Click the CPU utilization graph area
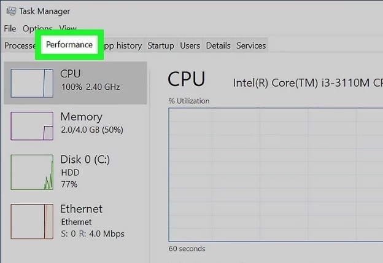The image size is (383, 263). 275,175
